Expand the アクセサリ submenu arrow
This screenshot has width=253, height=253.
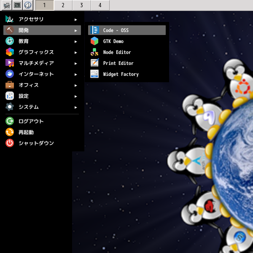(x=75, y=20)
